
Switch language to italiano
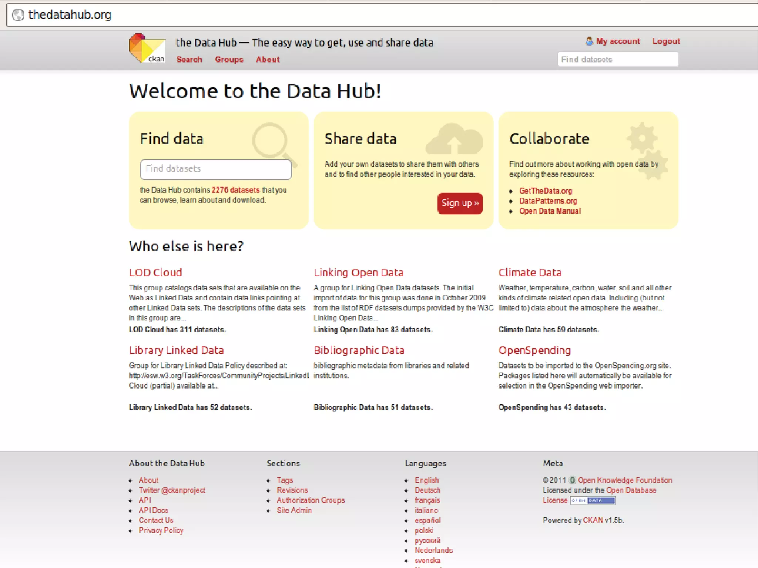click(426, 510)
